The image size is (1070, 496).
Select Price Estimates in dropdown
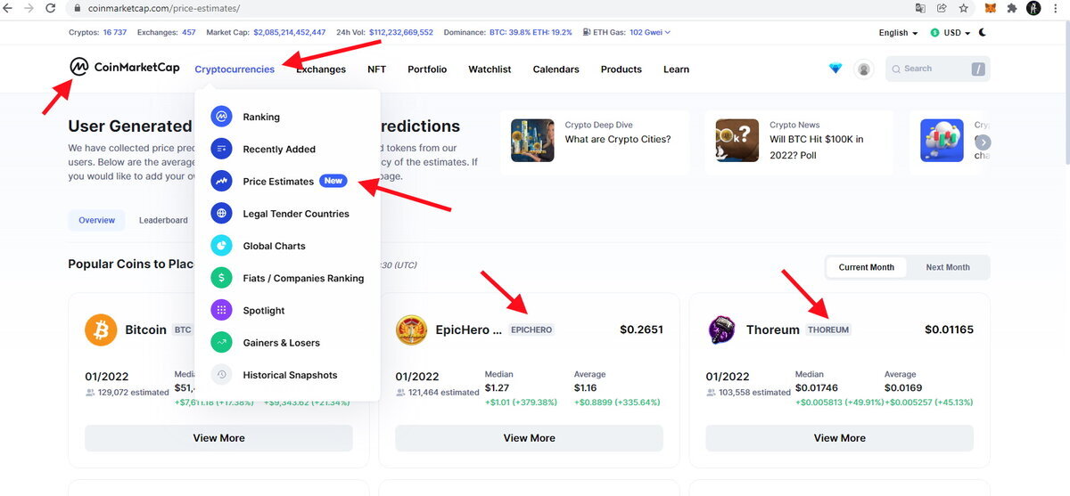pyautogui.click(x=278, y=181)
